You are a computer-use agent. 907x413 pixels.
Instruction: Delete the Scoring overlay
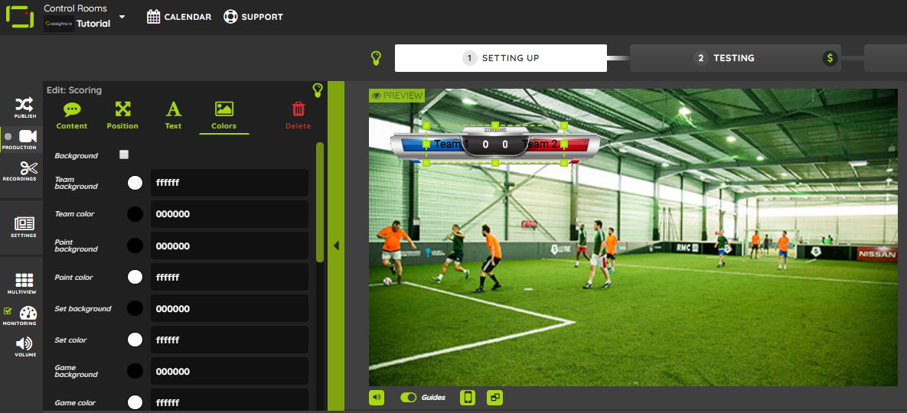tap(298, 115)
